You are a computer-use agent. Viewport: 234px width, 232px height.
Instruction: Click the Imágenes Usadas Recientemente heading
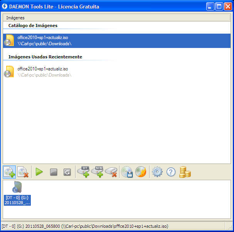click(x=45, y=57)
